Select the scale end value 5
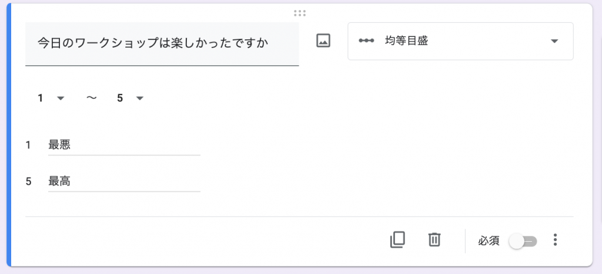The height and width of the screenshot is (274, 602). tap(130, 99)
